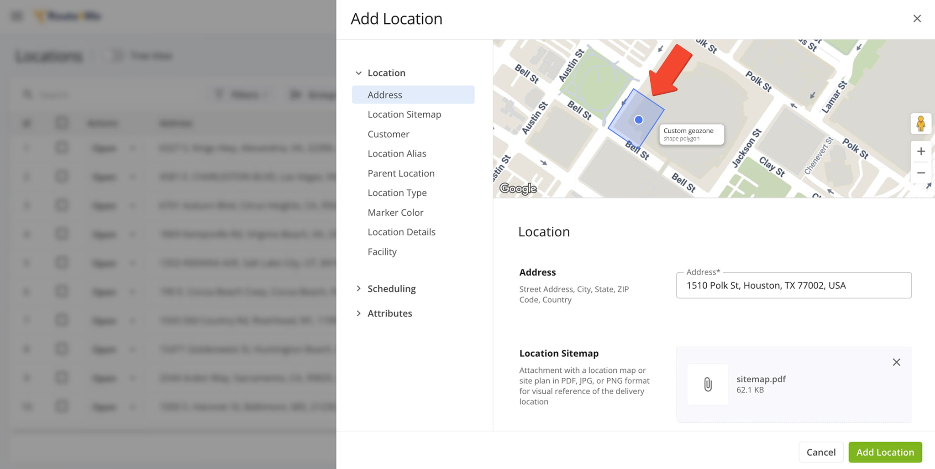
Task: Jump to Location Type section
Action: (397, 193)
